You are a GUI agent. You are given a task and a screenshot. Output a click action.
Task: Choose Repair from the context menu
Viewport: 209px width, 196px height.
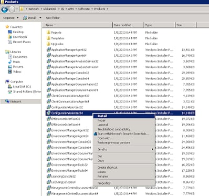pos(124,120)
